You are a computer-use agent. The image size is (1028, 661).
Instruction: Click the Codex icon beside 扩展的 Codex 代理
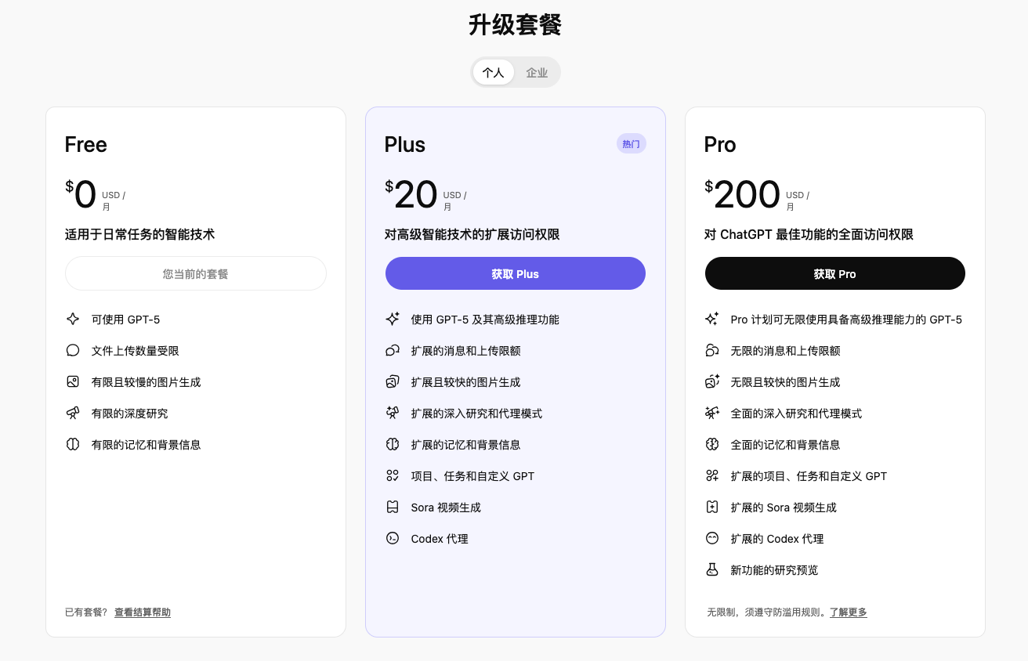pos(712,539)
